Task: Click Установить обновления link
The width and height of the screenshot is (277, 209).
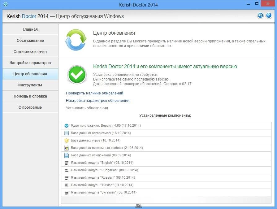Action: tap(87, 108)
